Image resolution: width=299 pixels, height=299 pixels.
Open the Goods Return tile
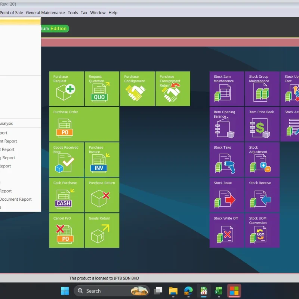(x=102, y=230)
